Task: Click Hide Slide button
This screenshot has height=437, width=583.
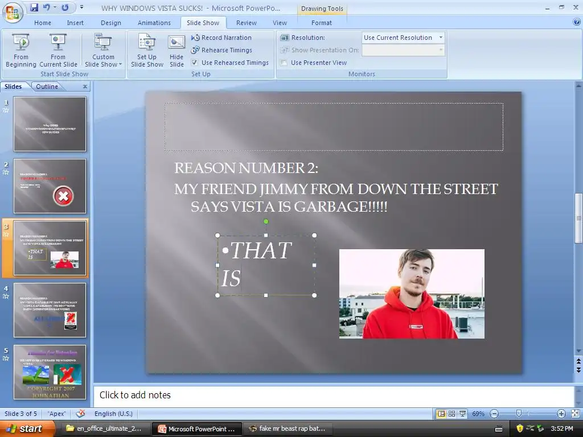Action: [x=176, y=51]
